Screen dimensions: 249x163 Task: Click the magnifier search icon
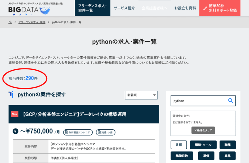coord(230,100)
